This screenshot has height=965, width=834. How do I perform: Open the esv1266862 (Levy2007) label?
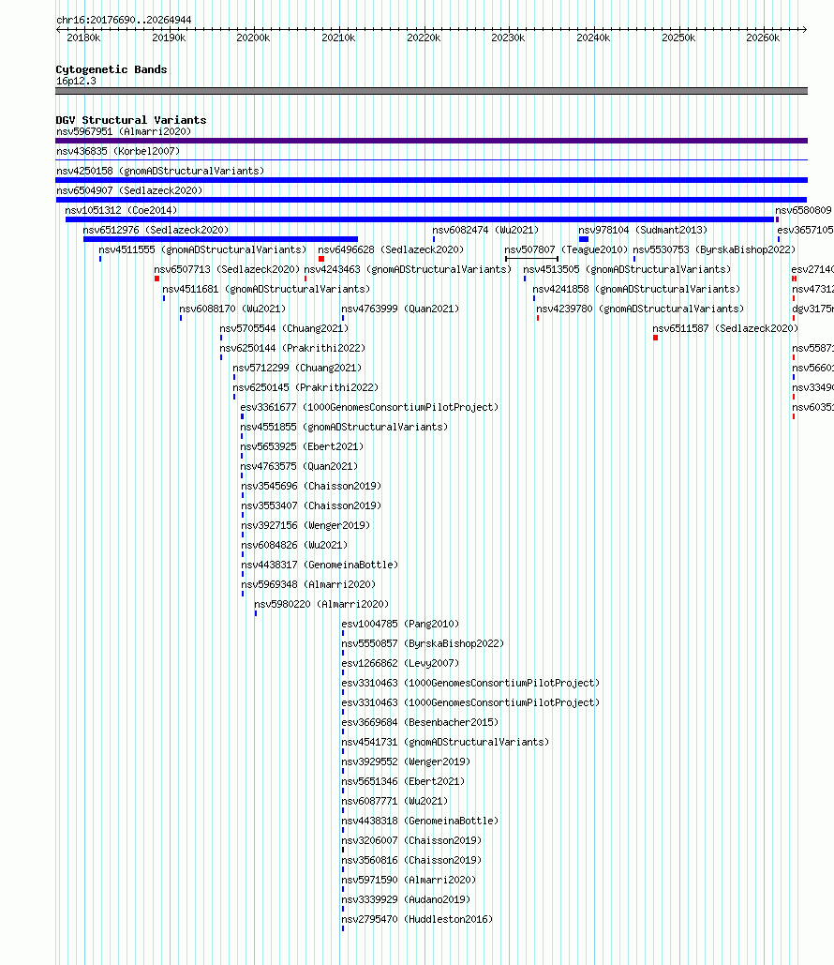[x=400, y=663]
